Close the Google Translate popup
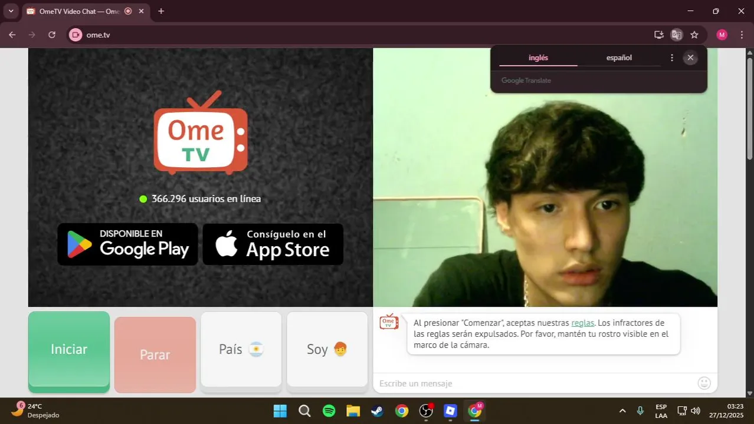This screenshot has height=424, width=754. tap(690, 58)
